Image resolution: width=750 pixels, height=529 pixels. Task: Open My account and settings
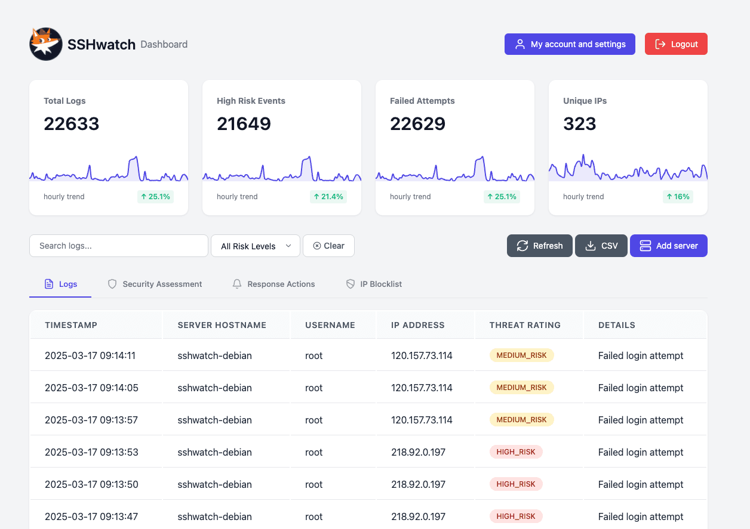pos(569,44)
